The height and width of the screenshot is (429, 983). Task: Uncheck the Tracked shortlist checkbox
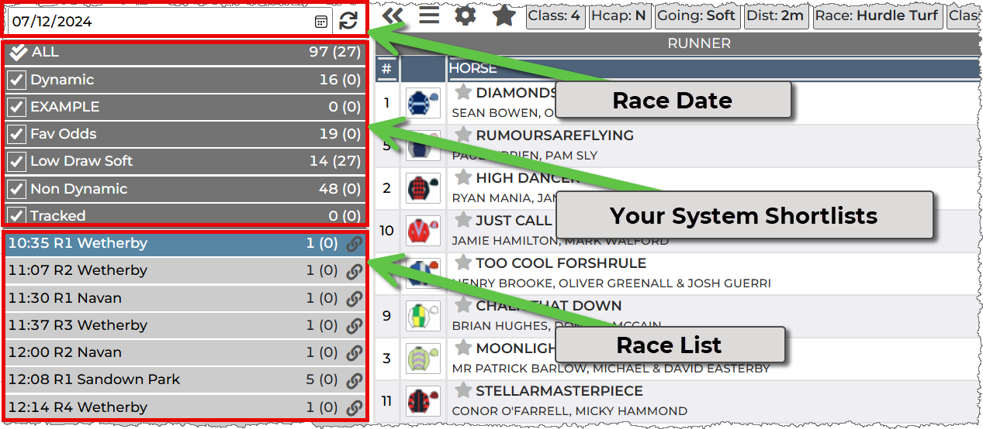coord(16,215)
